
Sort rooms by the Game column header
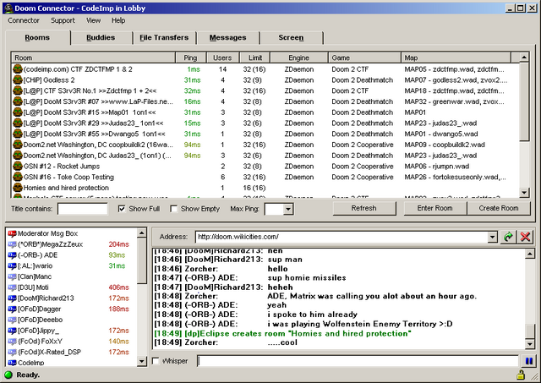pos(364,57)
